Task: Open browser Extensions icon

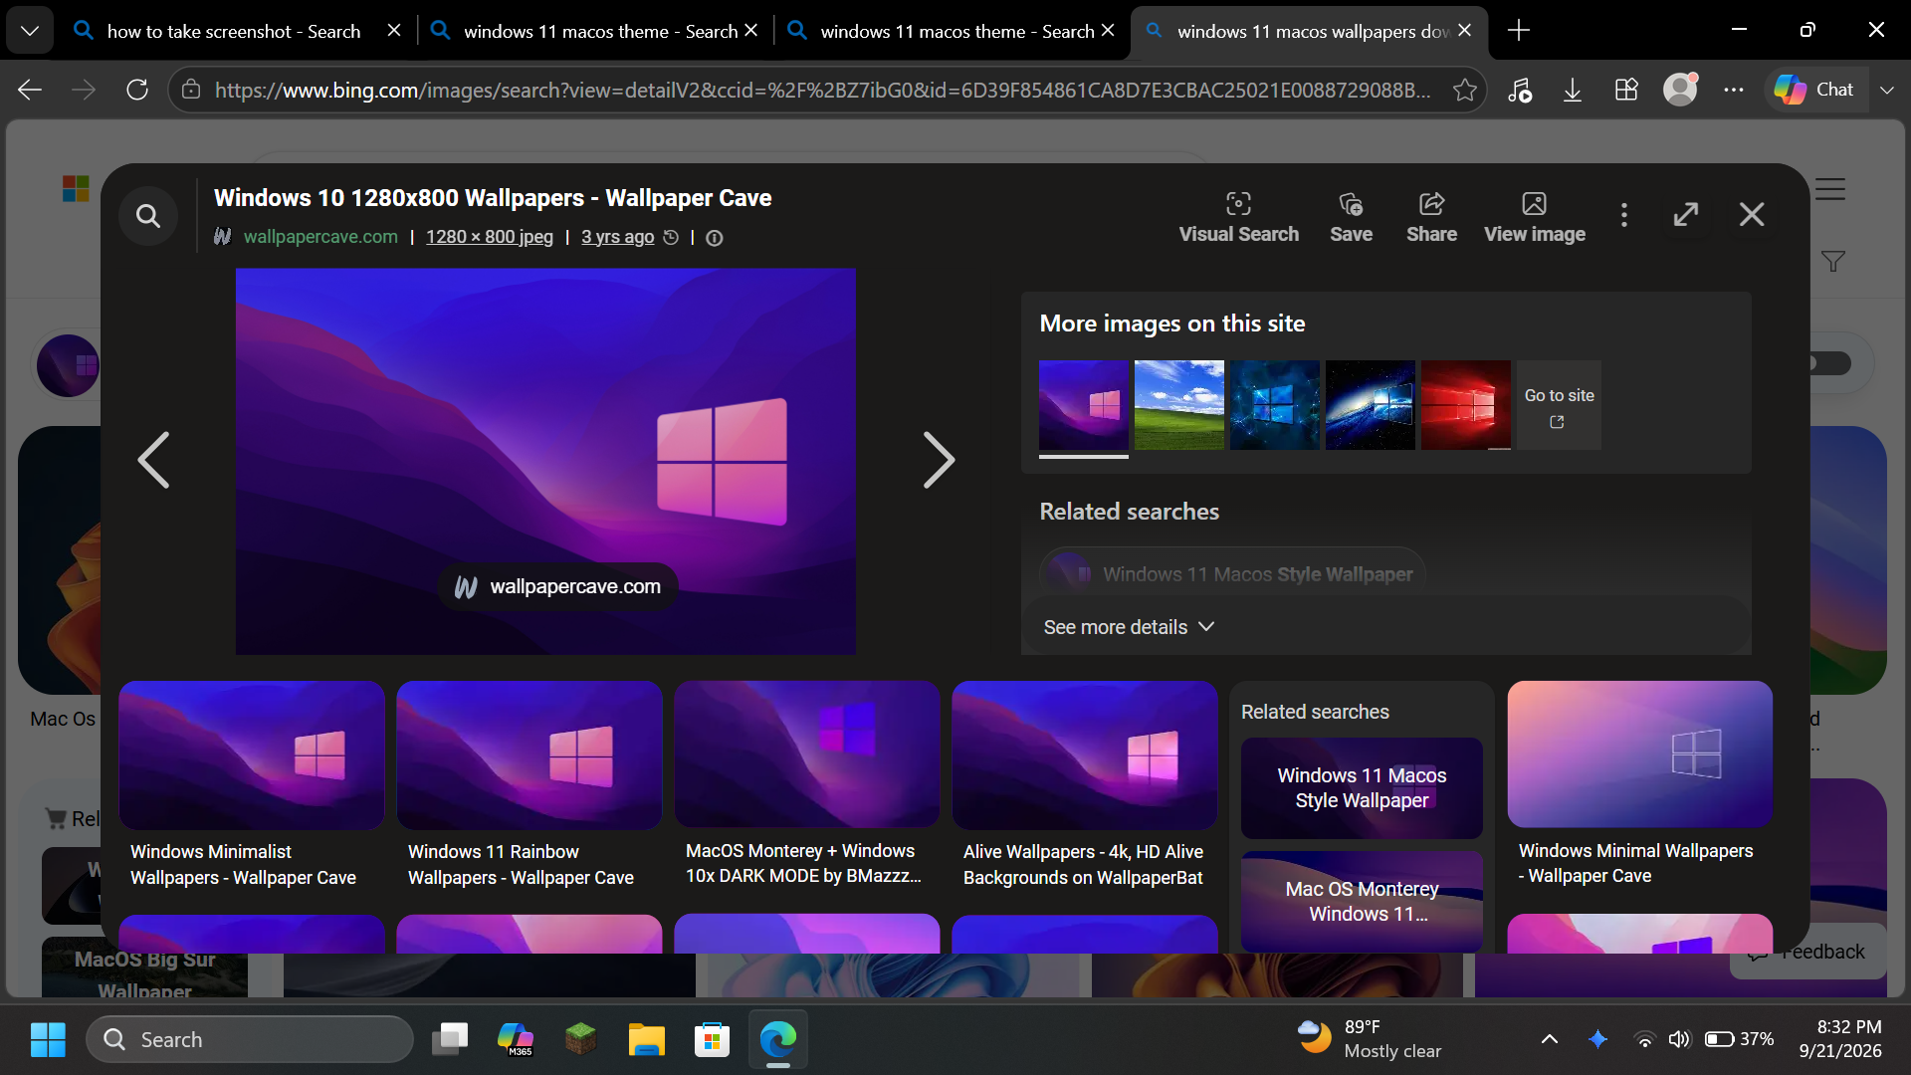Action: [1626, 91]
